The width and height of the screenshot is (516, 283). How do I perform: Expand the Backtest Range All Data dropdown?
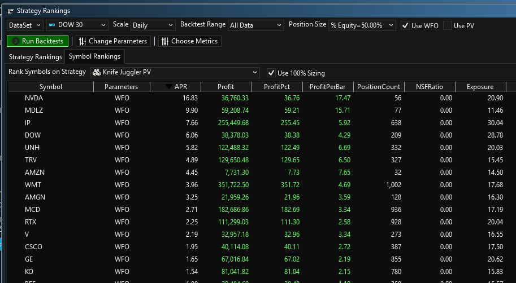(x=255, y=25)
